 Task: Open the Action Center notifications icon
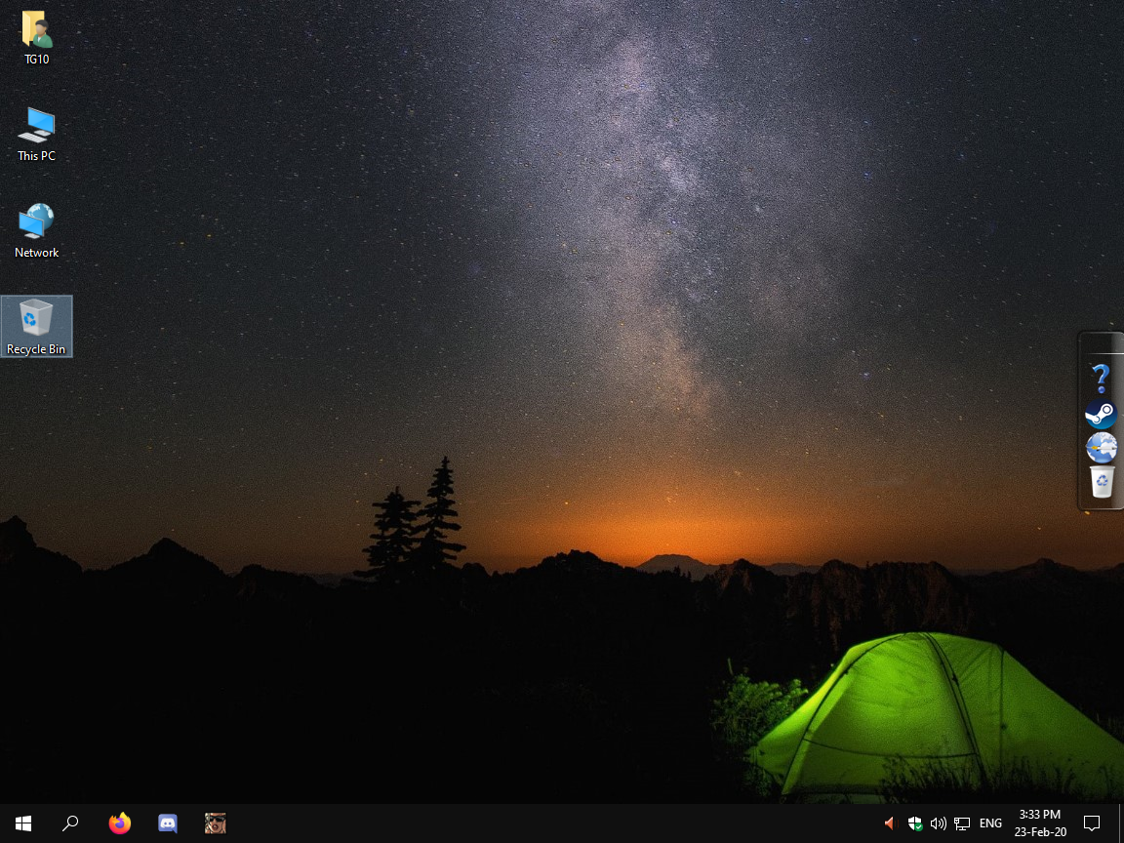[1092, 823]
